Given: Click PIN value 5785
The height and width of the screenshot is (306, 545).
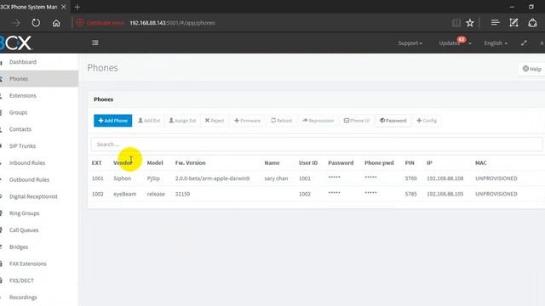Looking at the screenshot, I should point(410,194).
